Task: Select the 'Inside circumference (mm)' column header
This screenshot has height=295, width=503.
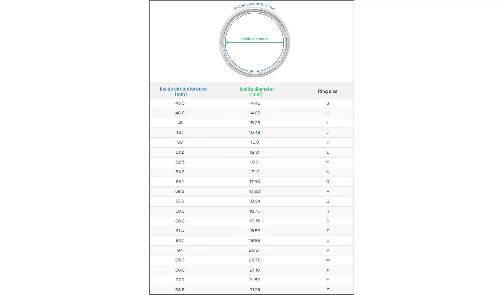Action: 183,91
